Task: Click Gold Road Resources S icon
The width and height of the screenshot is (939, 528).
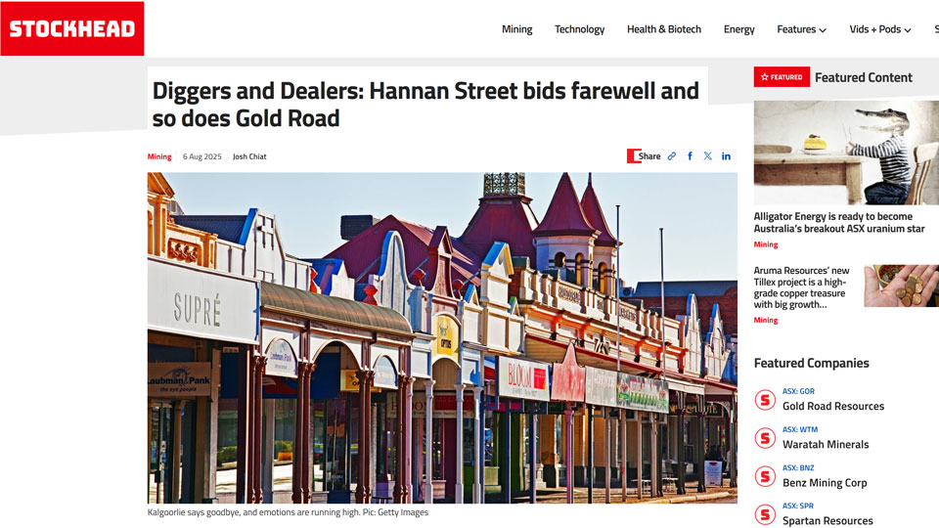Action: click(765, 400)
